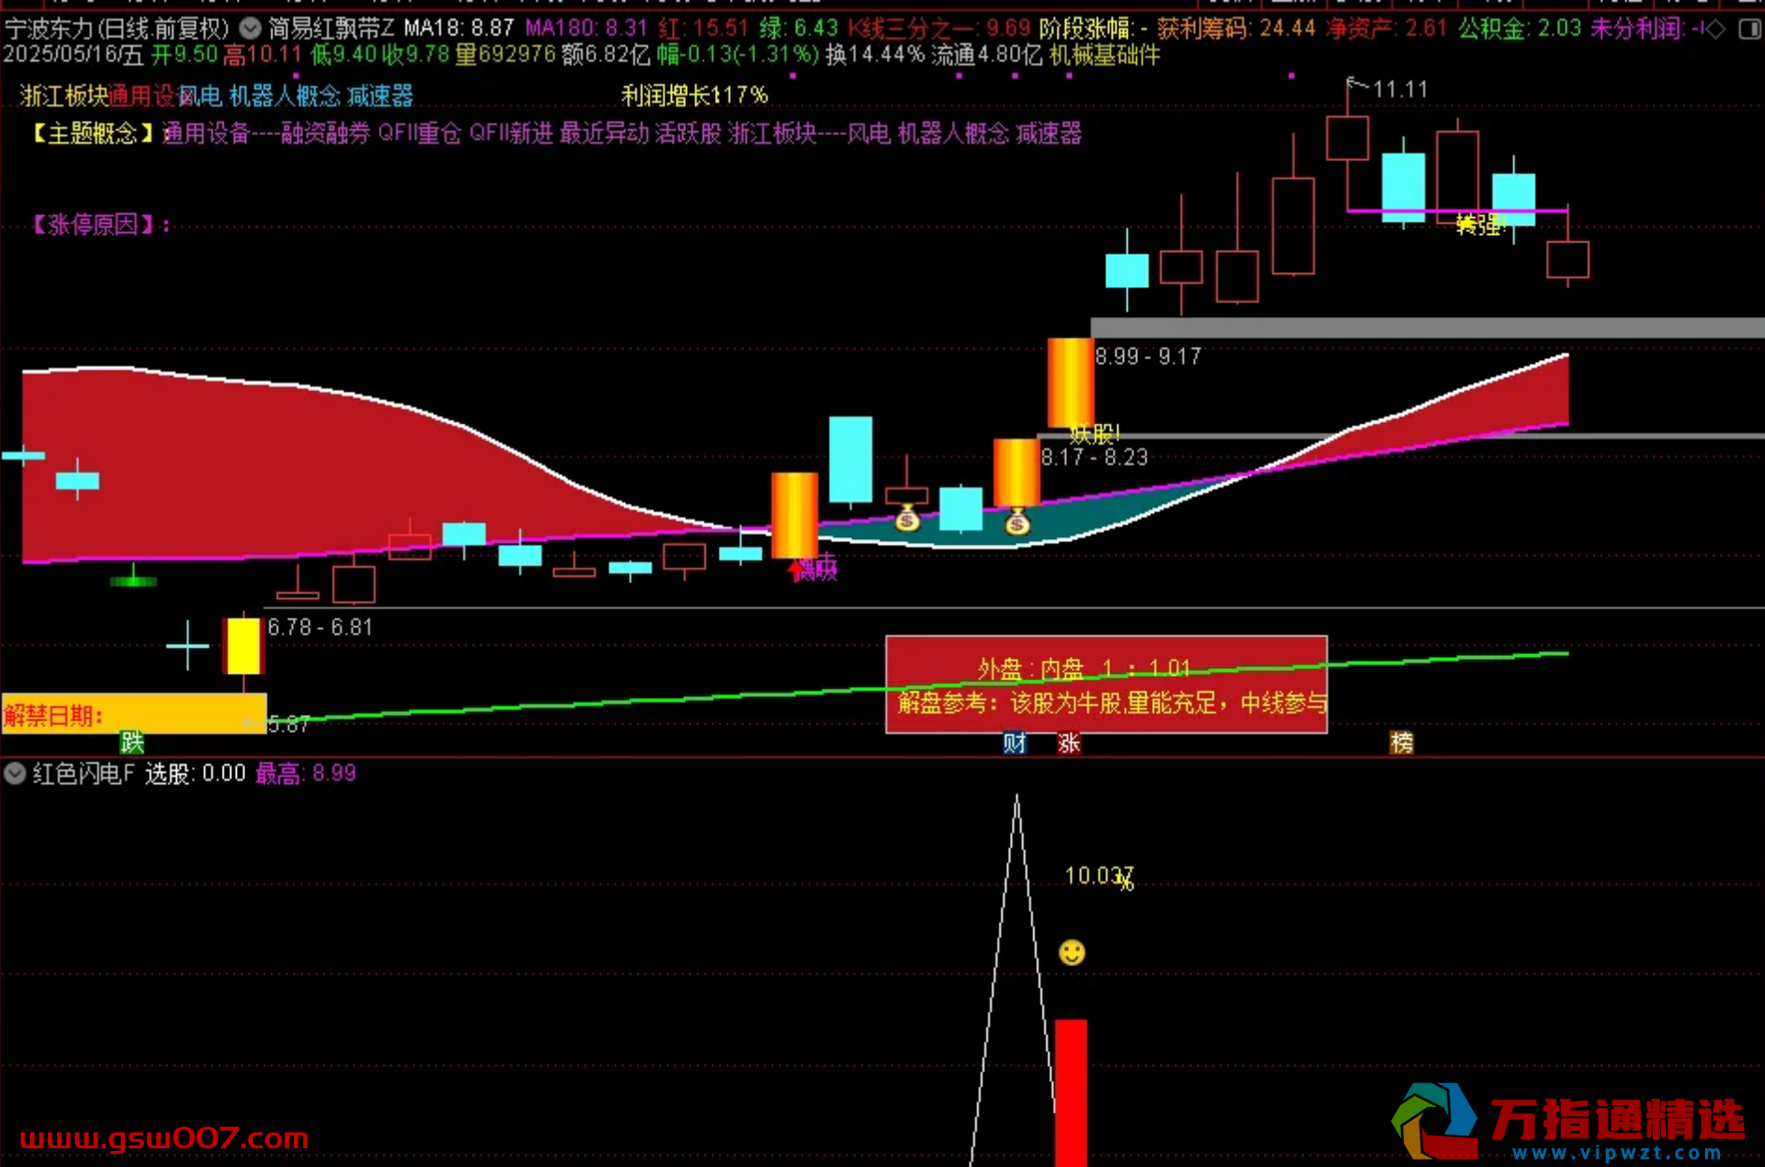Click the 榜 marker on the timeline
The height and width of the screenshot is (1167, 1765).
click(1401, 743)
